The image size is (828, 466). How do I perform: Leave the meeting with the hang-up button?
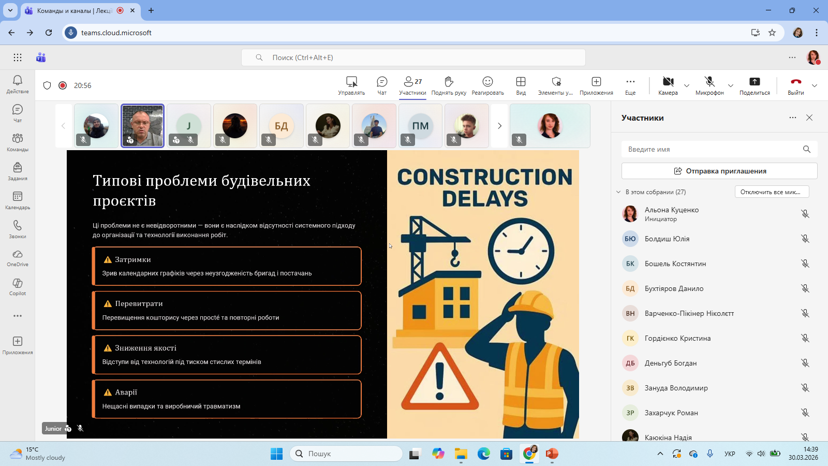pos(796,85)
